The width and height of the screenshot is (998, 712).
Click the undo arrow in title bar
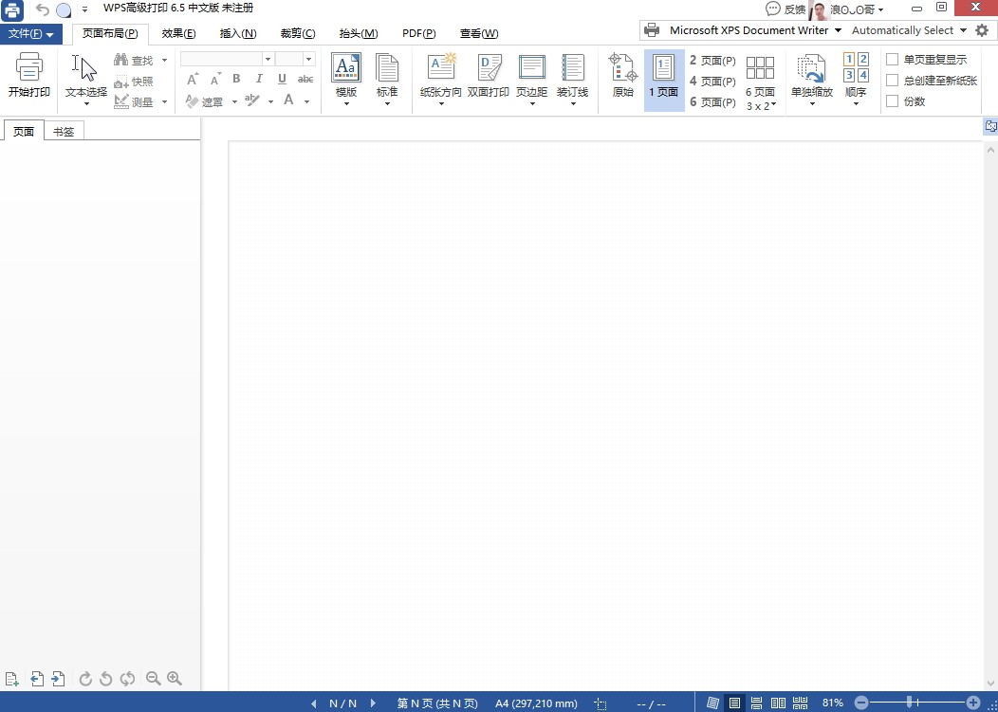[x=42, y=9]
